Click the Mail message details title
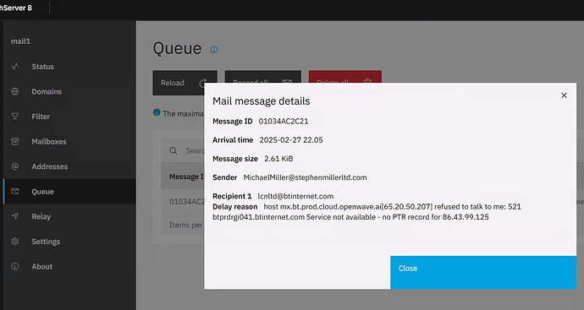This screenshot has width=584, height=310. click(261, 101)
